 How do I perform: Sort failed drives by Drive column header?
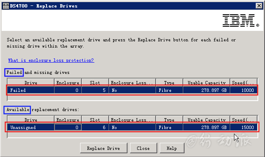31,82
